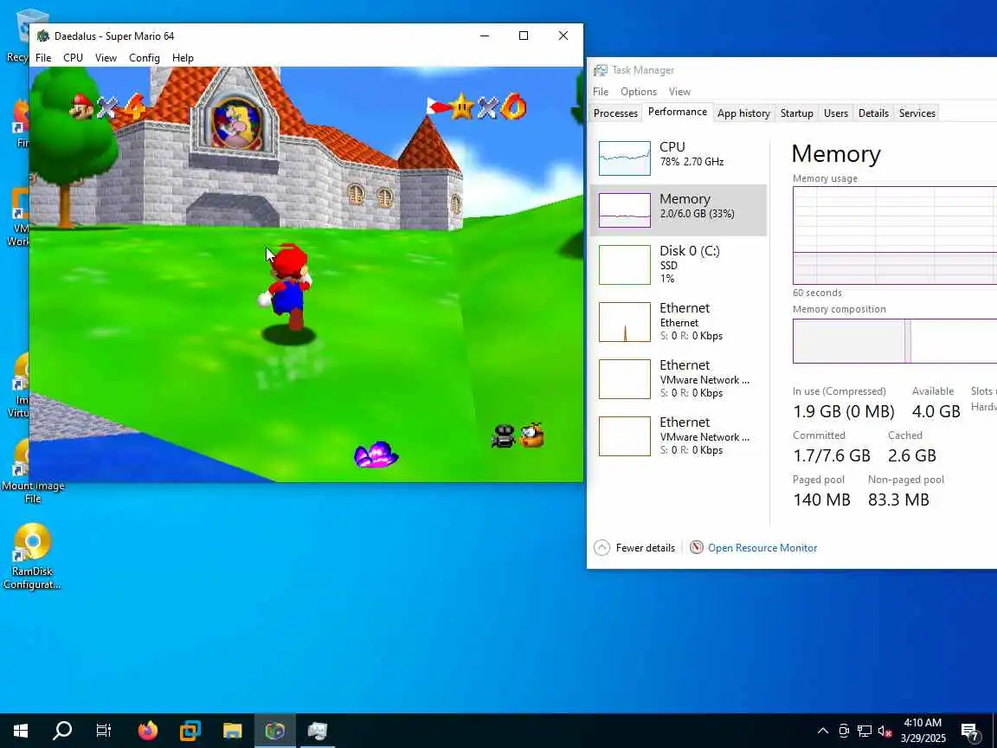Open the File menu in Daedalus

[43, 58]
